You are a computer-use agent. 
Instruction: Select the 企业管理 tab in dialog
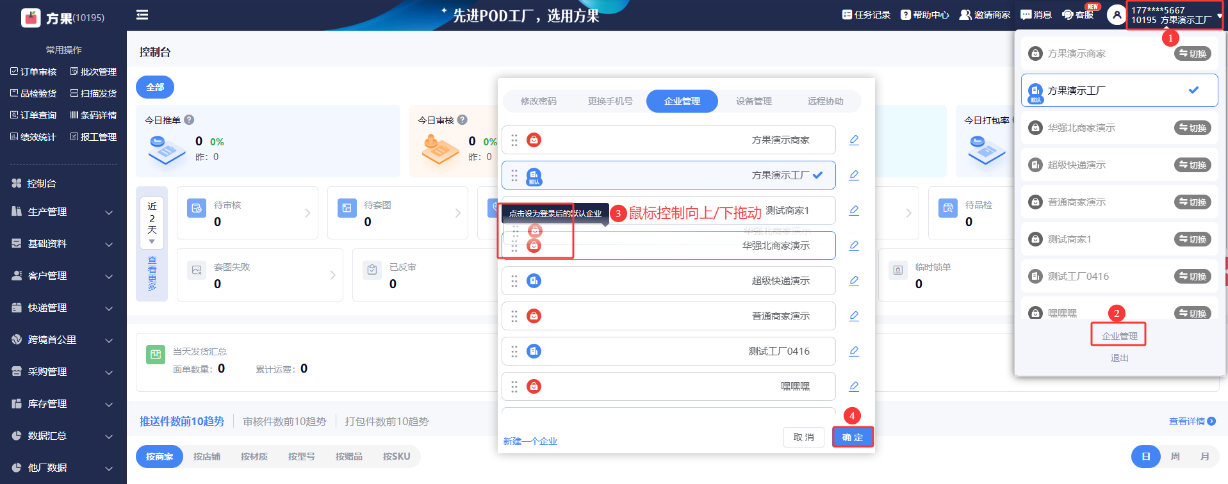tap(682, 101)
